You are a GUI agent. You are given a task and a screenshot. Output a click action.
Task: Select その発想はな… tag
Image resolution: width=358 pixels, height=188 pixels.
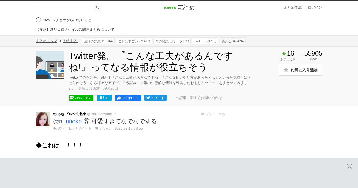(172, 41)
